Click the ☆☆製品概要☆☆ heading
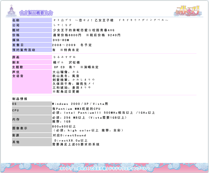 coord(36,13)
